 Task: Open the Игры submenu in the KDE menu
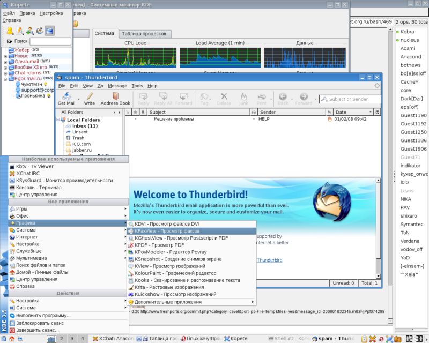coord(22,208)
